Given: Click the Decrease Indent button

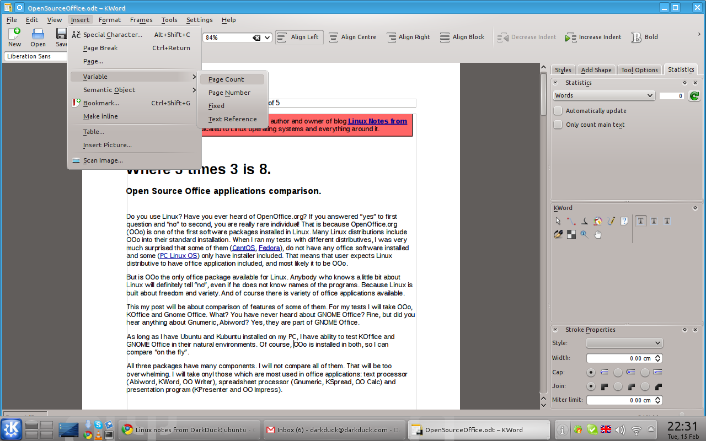Looking at the screenshot, I should coord(527,37).
